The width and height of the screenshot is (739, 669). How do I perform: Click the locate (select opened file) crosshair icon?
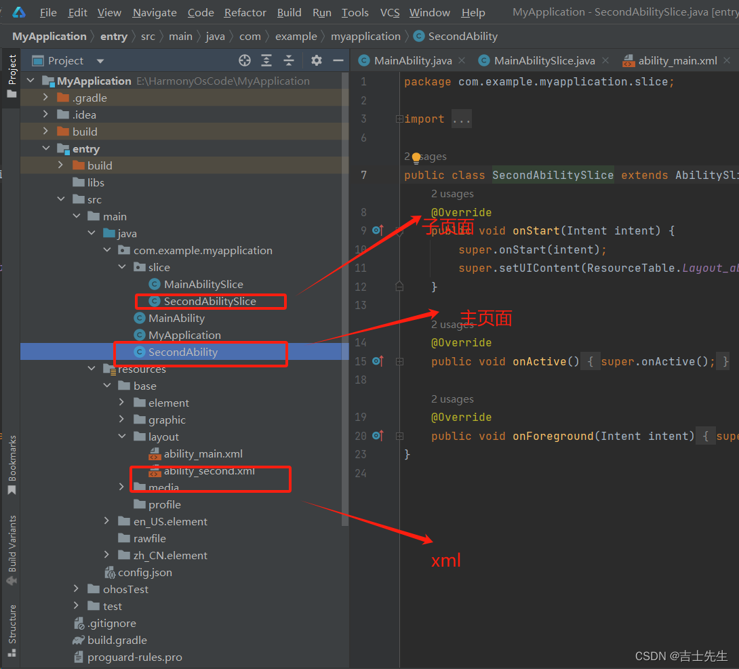(x=245, y=61)
